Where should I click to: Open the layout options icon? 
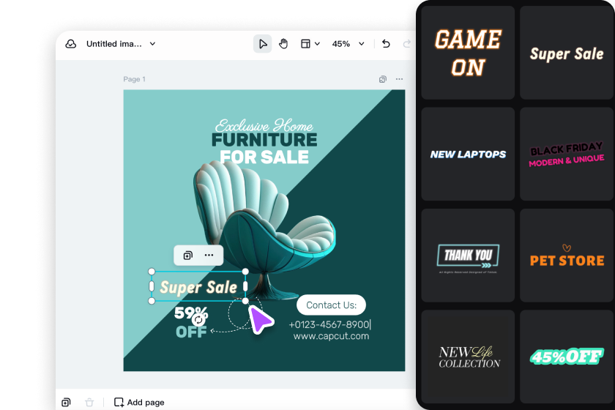pos(305,44)
